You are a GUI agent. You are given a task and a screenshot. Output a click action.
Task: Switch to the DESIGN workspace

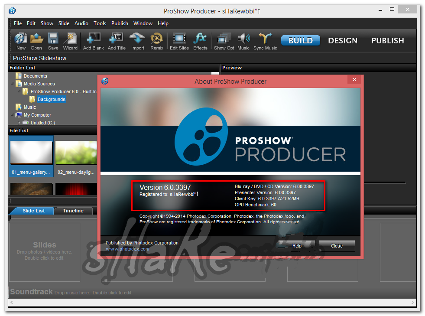click(x=343, y=40)
